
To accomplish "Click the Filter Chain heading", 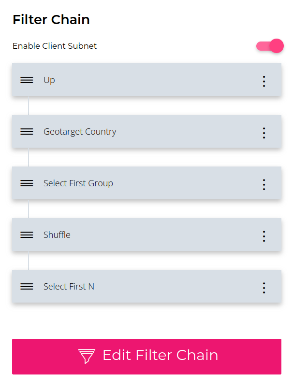I will (x=51, y=20).
